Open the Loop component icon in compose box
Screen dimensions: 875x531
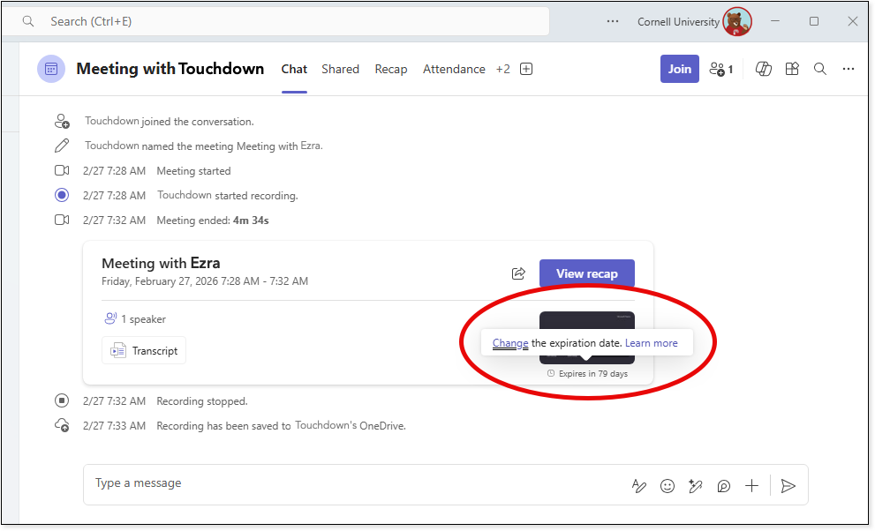click(x=724, y=485)
